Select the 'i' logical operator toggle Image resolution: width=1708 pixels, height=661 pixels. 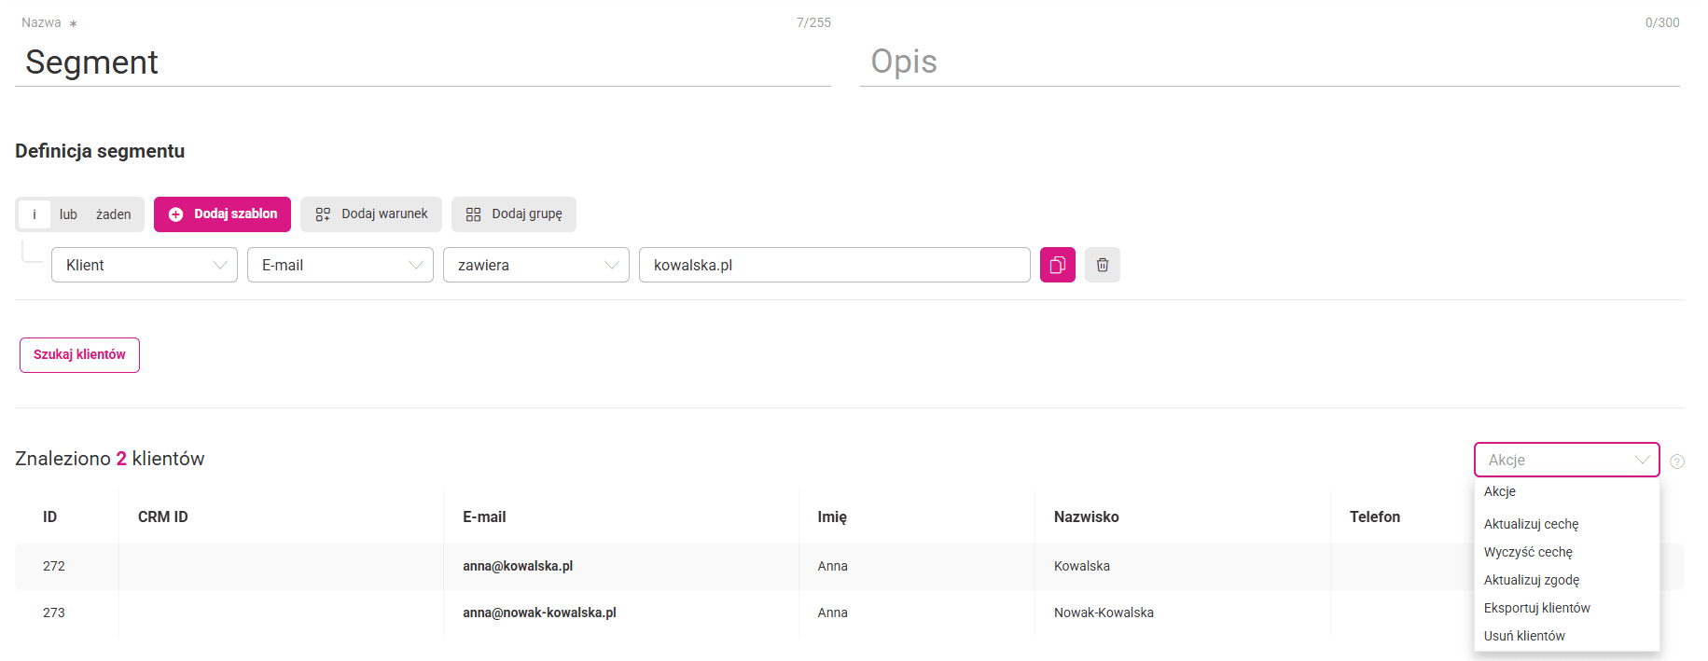[35, 214]
